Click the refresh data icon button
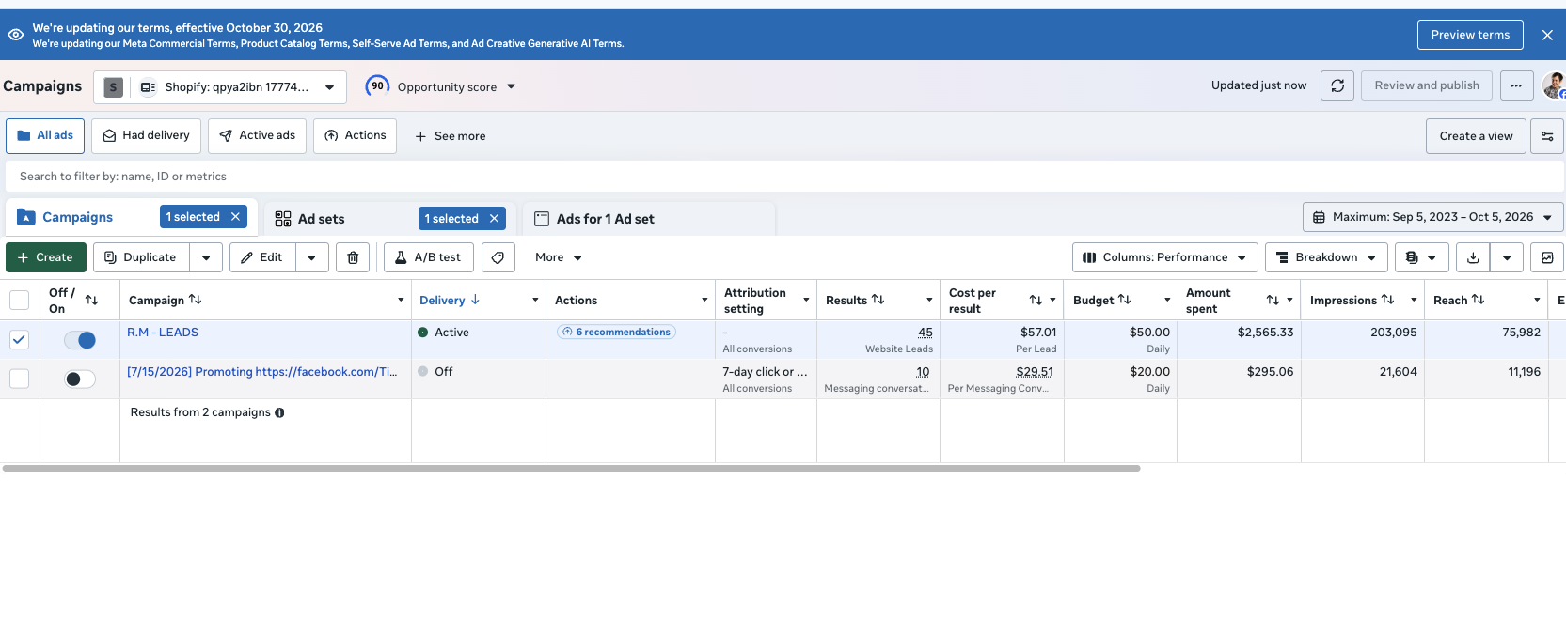1566x620 pixels. pyautogui.click(x=1337, y=85)
